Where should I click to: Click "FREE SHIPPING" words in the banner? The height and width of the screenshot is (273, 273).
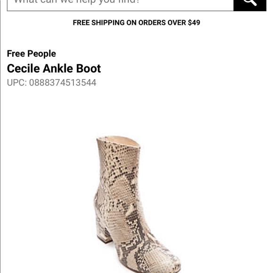pos(99,23)
